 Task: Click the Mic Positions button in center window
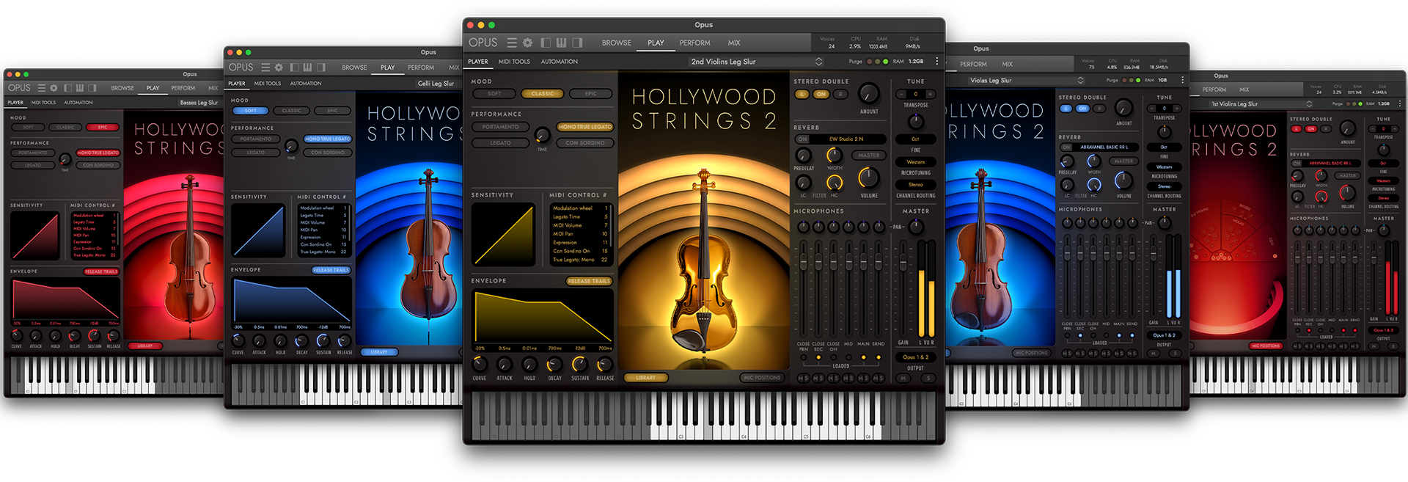point(762,378)
